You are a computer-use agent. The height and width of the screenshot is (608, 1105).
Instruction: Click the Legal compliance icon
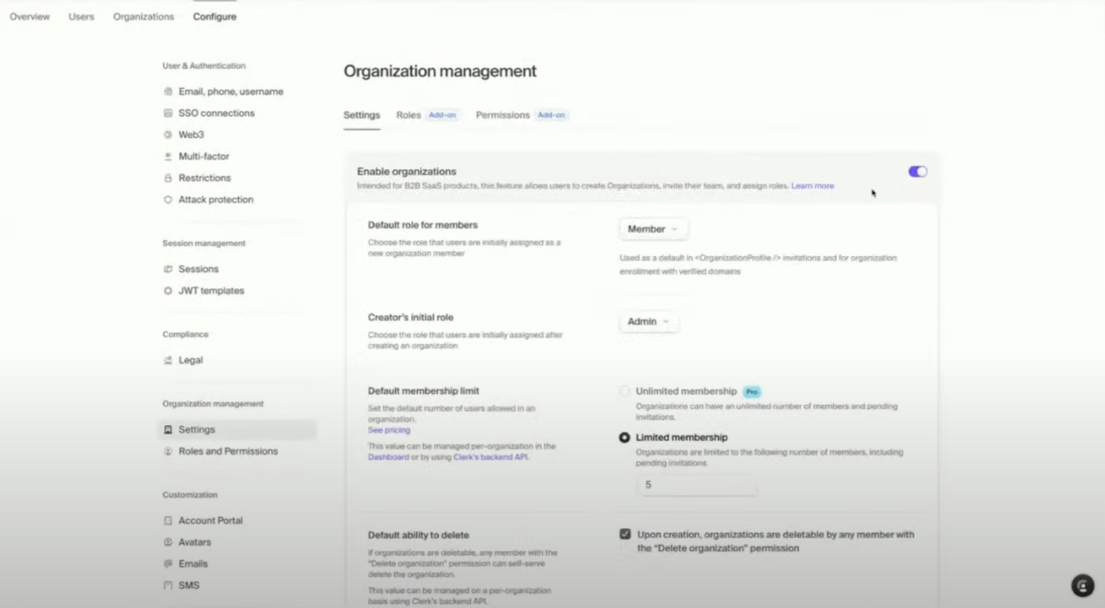pos(167,360)
